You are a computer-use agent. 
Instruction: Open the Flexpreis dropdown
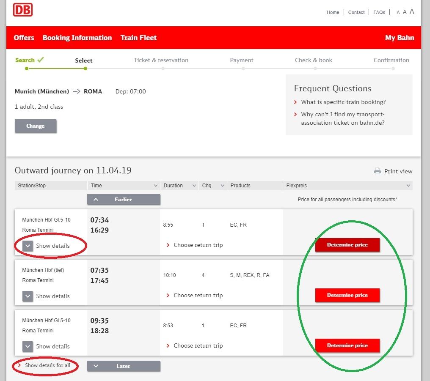click(408, 186)
